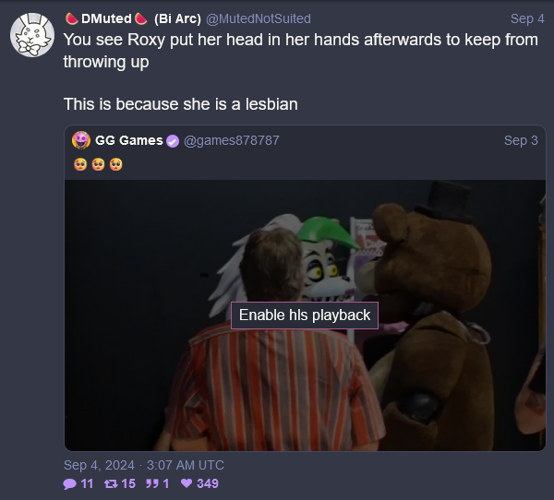Click the 349 likes count
This screenshot has width=554, height=500.
208,483
